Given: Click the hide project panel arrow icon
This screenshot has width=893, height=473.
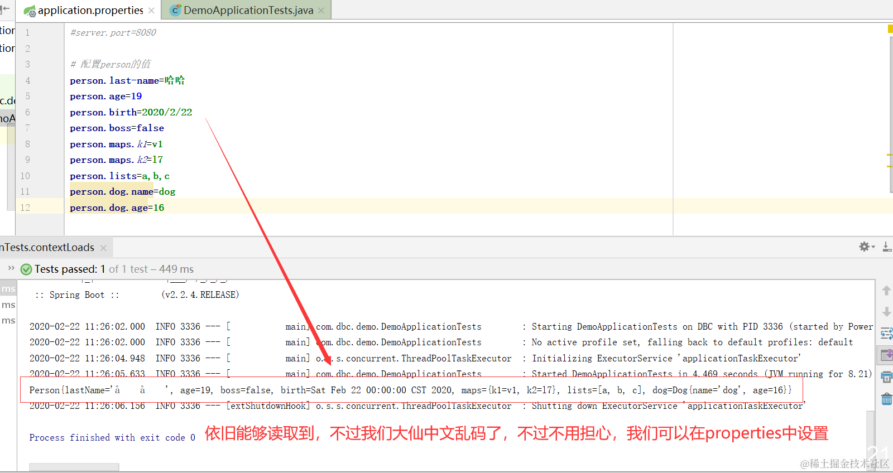Looking at the screenshot, I should pyautogui.click(x=5, y=8).
